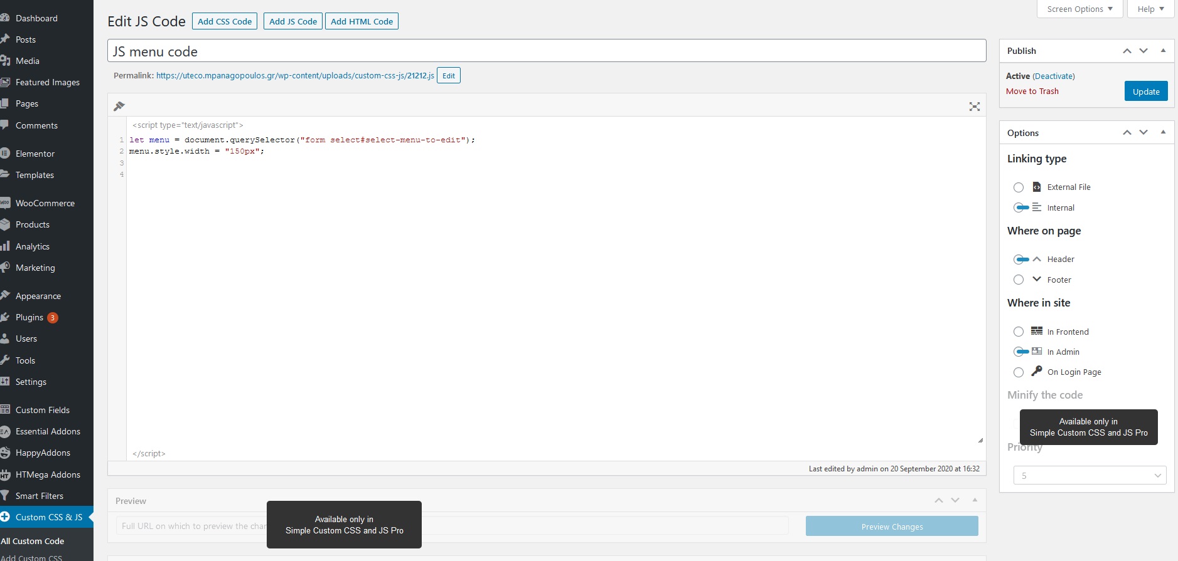The image size is (1178, 561).
Task: Open All Custom Code submenu item
Action: coord(33,541)
